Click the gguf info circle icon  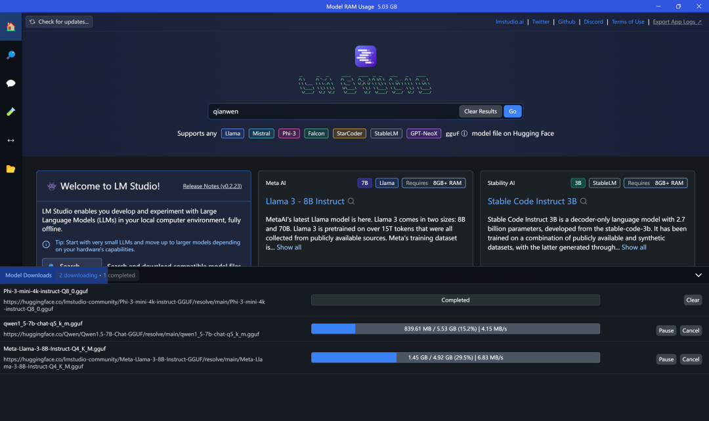464,133
